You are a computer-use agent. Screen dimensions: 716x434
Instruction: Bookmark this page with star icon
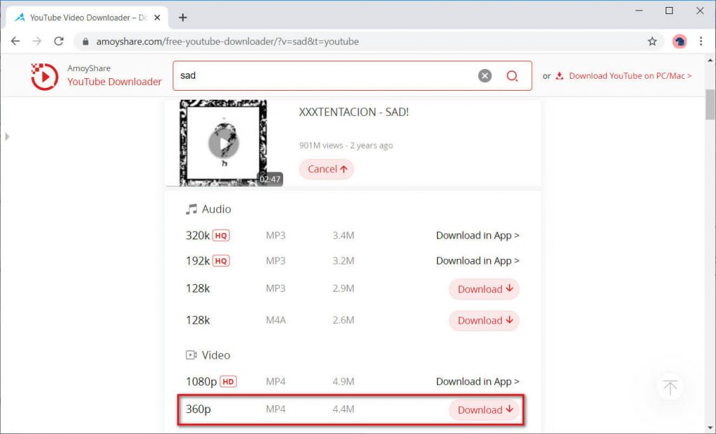(x=652, y=41)
